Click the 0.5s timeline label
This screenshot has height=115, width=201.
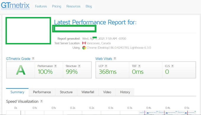point(187,108)
